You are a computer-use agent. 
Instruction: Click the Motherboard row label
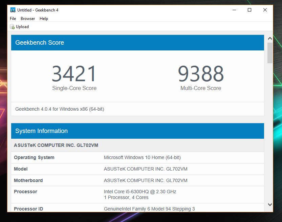pos(28,180)
